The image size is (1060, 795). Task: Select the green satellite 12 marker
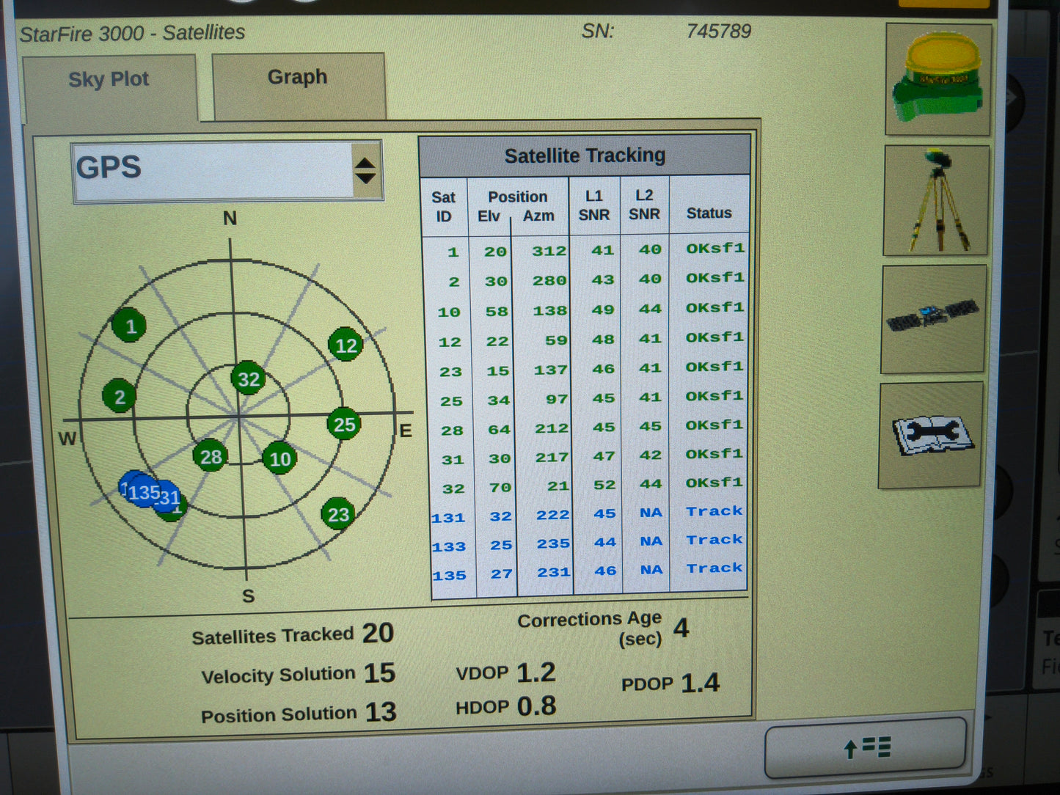pyautogui.click(x=346, y=346)
